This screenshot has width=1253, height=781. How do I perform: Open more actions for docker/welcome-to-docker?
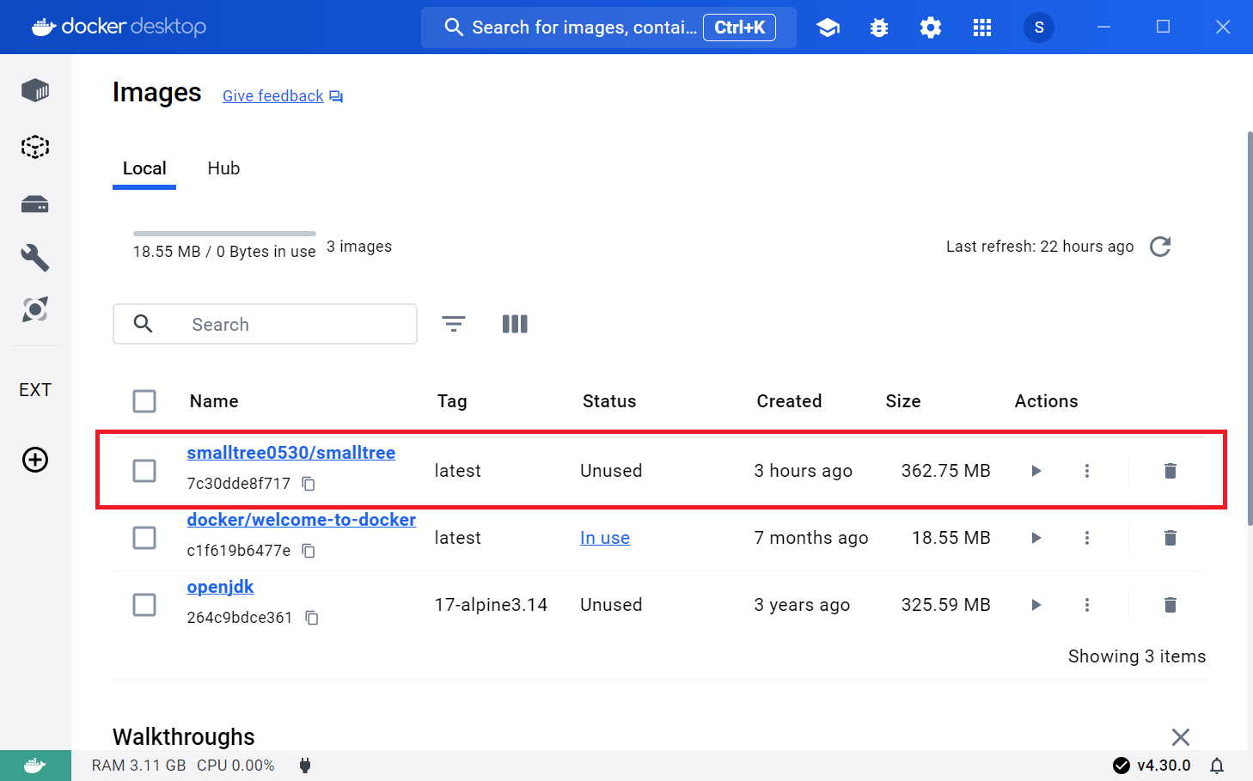(x=1087, y=538)
